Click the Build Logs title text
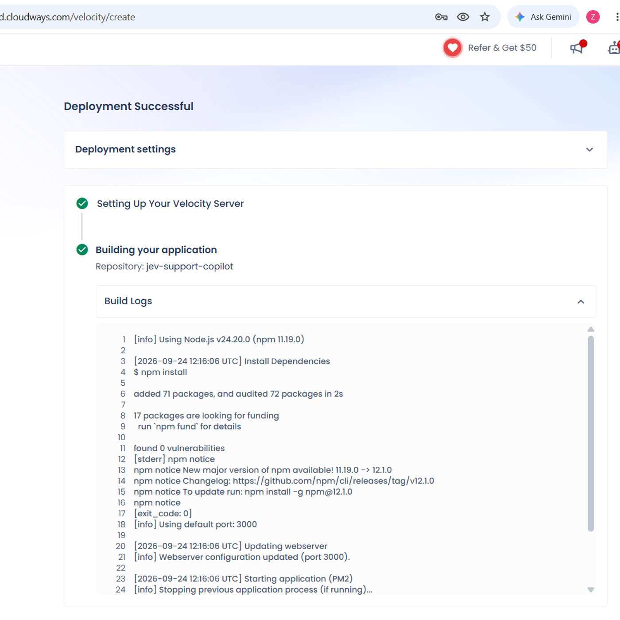 [x=128, y=301]
